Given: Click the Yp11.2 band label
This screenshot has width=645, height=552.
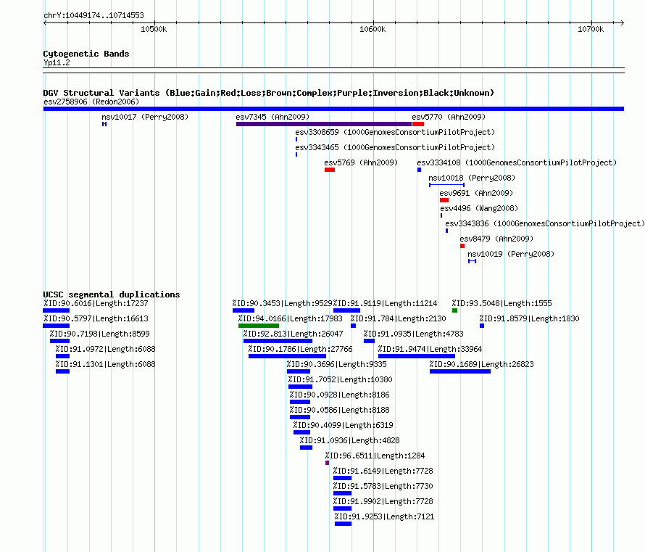Looking at the screenshot, I should (57, 62).
